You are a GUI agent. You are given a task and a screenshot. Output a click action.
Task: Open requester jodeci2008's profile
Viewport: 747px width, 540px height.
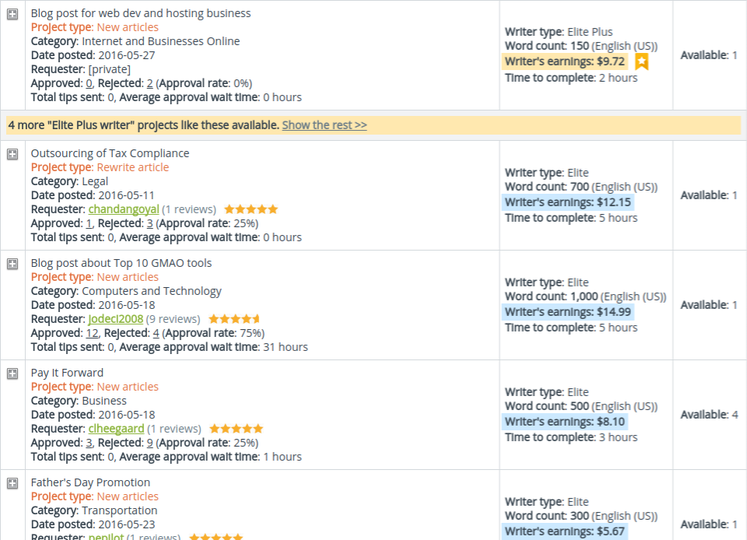pos(116,319)
